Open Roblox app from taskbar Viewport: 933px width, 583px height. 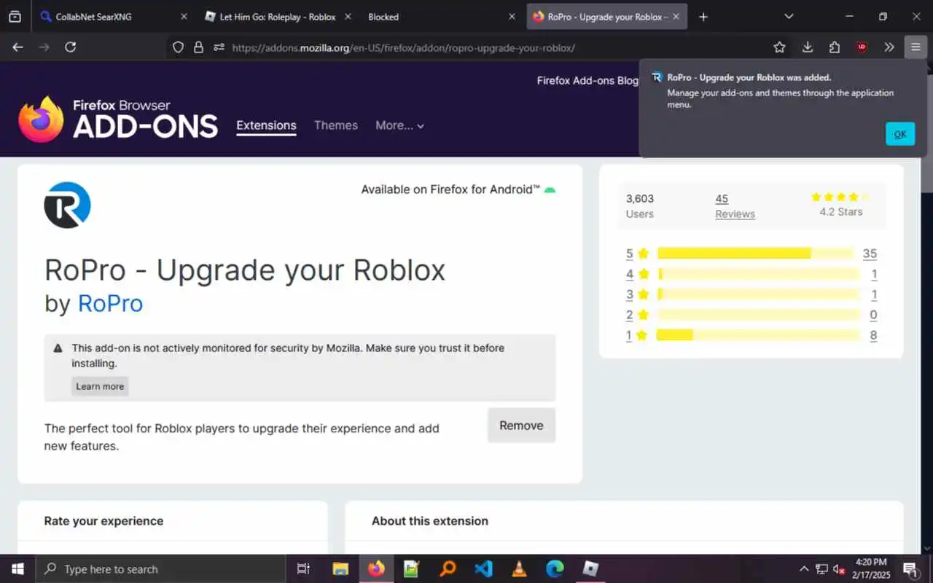point(590,569)
